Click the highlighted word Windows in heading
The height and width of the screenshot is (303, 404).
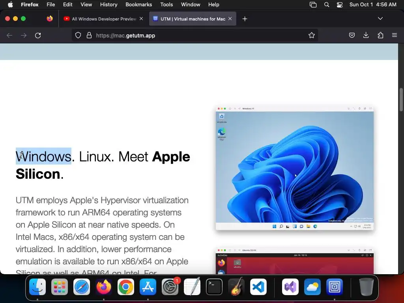43,156
